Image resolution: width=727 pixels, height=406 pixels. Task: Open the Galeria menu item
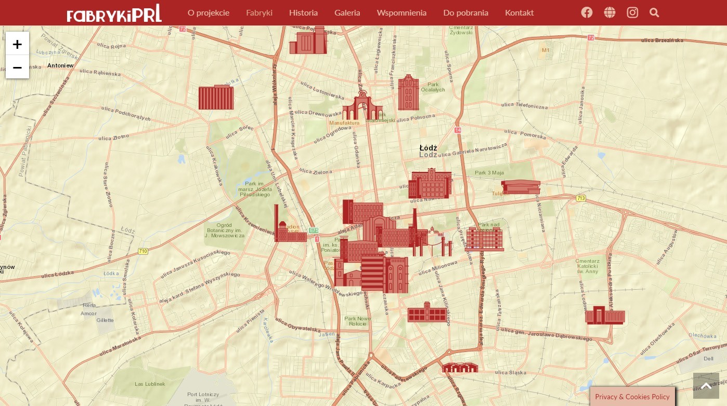tap(347, 13)
